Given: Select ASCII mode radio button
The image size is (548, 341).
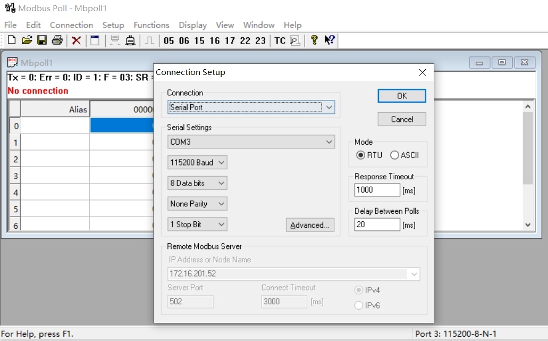Looking at the screenshot, I should [394, 155].
